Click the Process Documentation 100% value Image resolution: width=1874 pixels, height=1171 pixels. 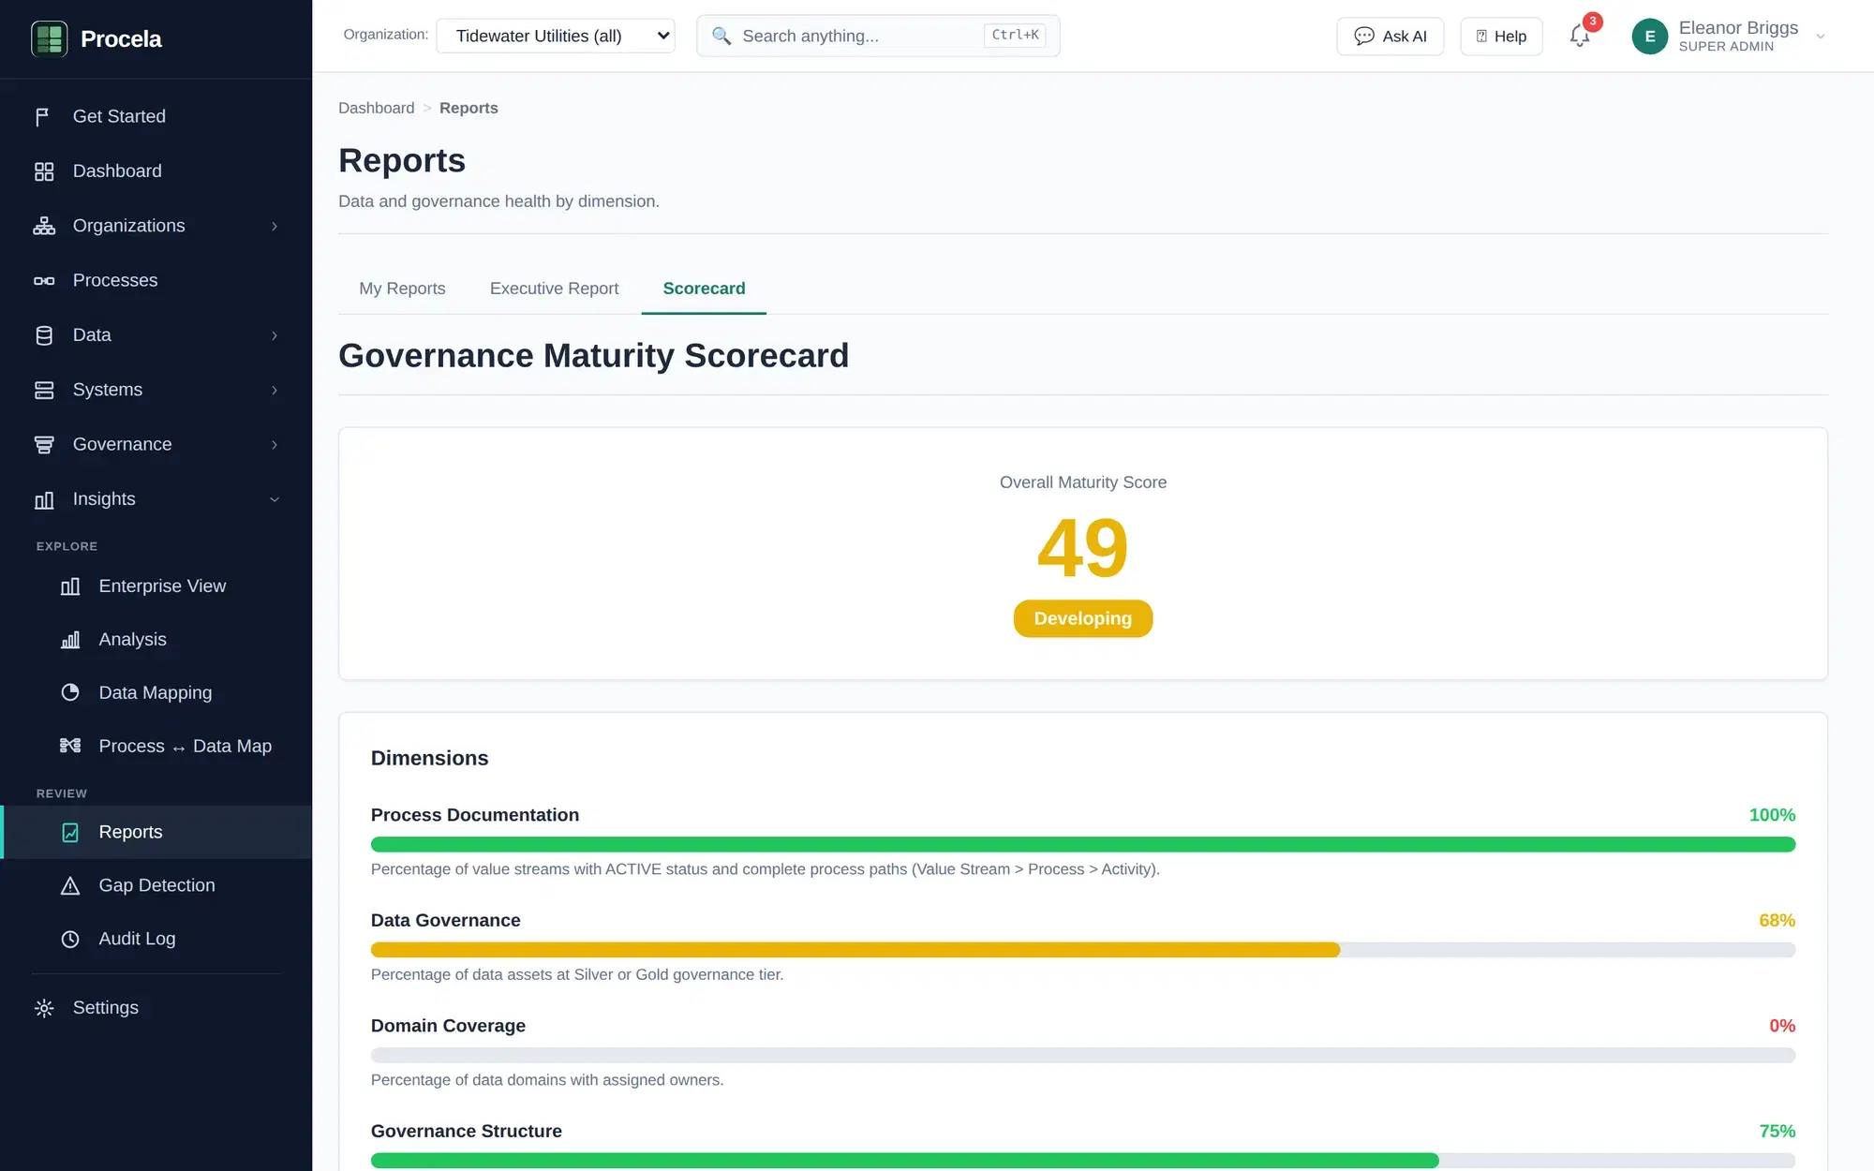pos(1772,815)
